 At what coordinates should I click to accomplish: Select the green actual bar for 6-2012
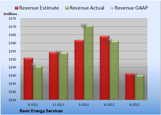pyautogui.click(x=114, y=70)
